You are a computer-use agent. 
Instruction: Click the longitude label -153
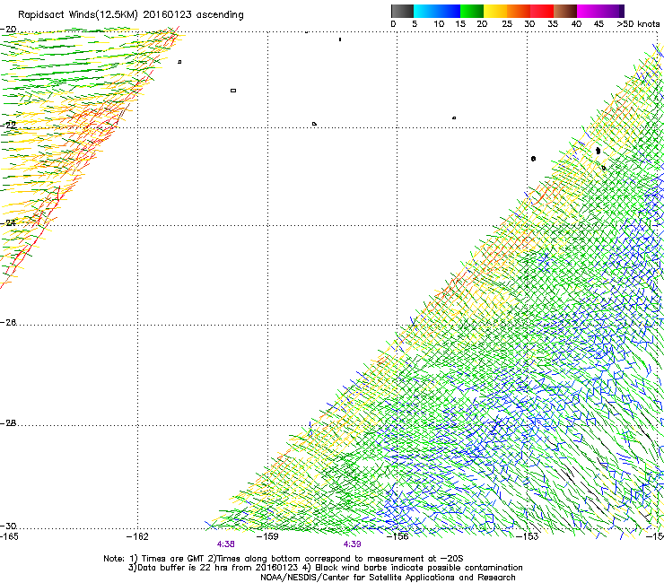(528, 536)
